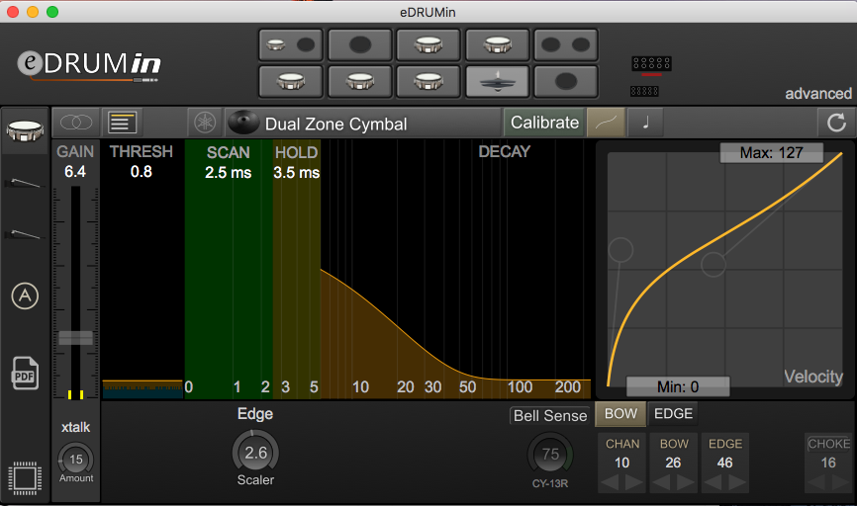The width and height of the screenshot is (857, 506).
Task: Click the CHOKE note value 16
Action: pyautogui.click(x=828, y=463)
